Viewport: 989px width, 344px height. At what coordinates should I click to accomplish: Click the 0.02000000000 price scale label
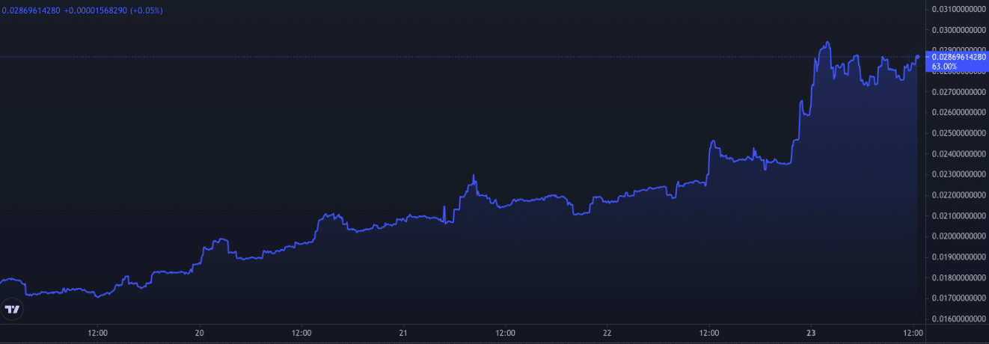(x=959, y=236)
